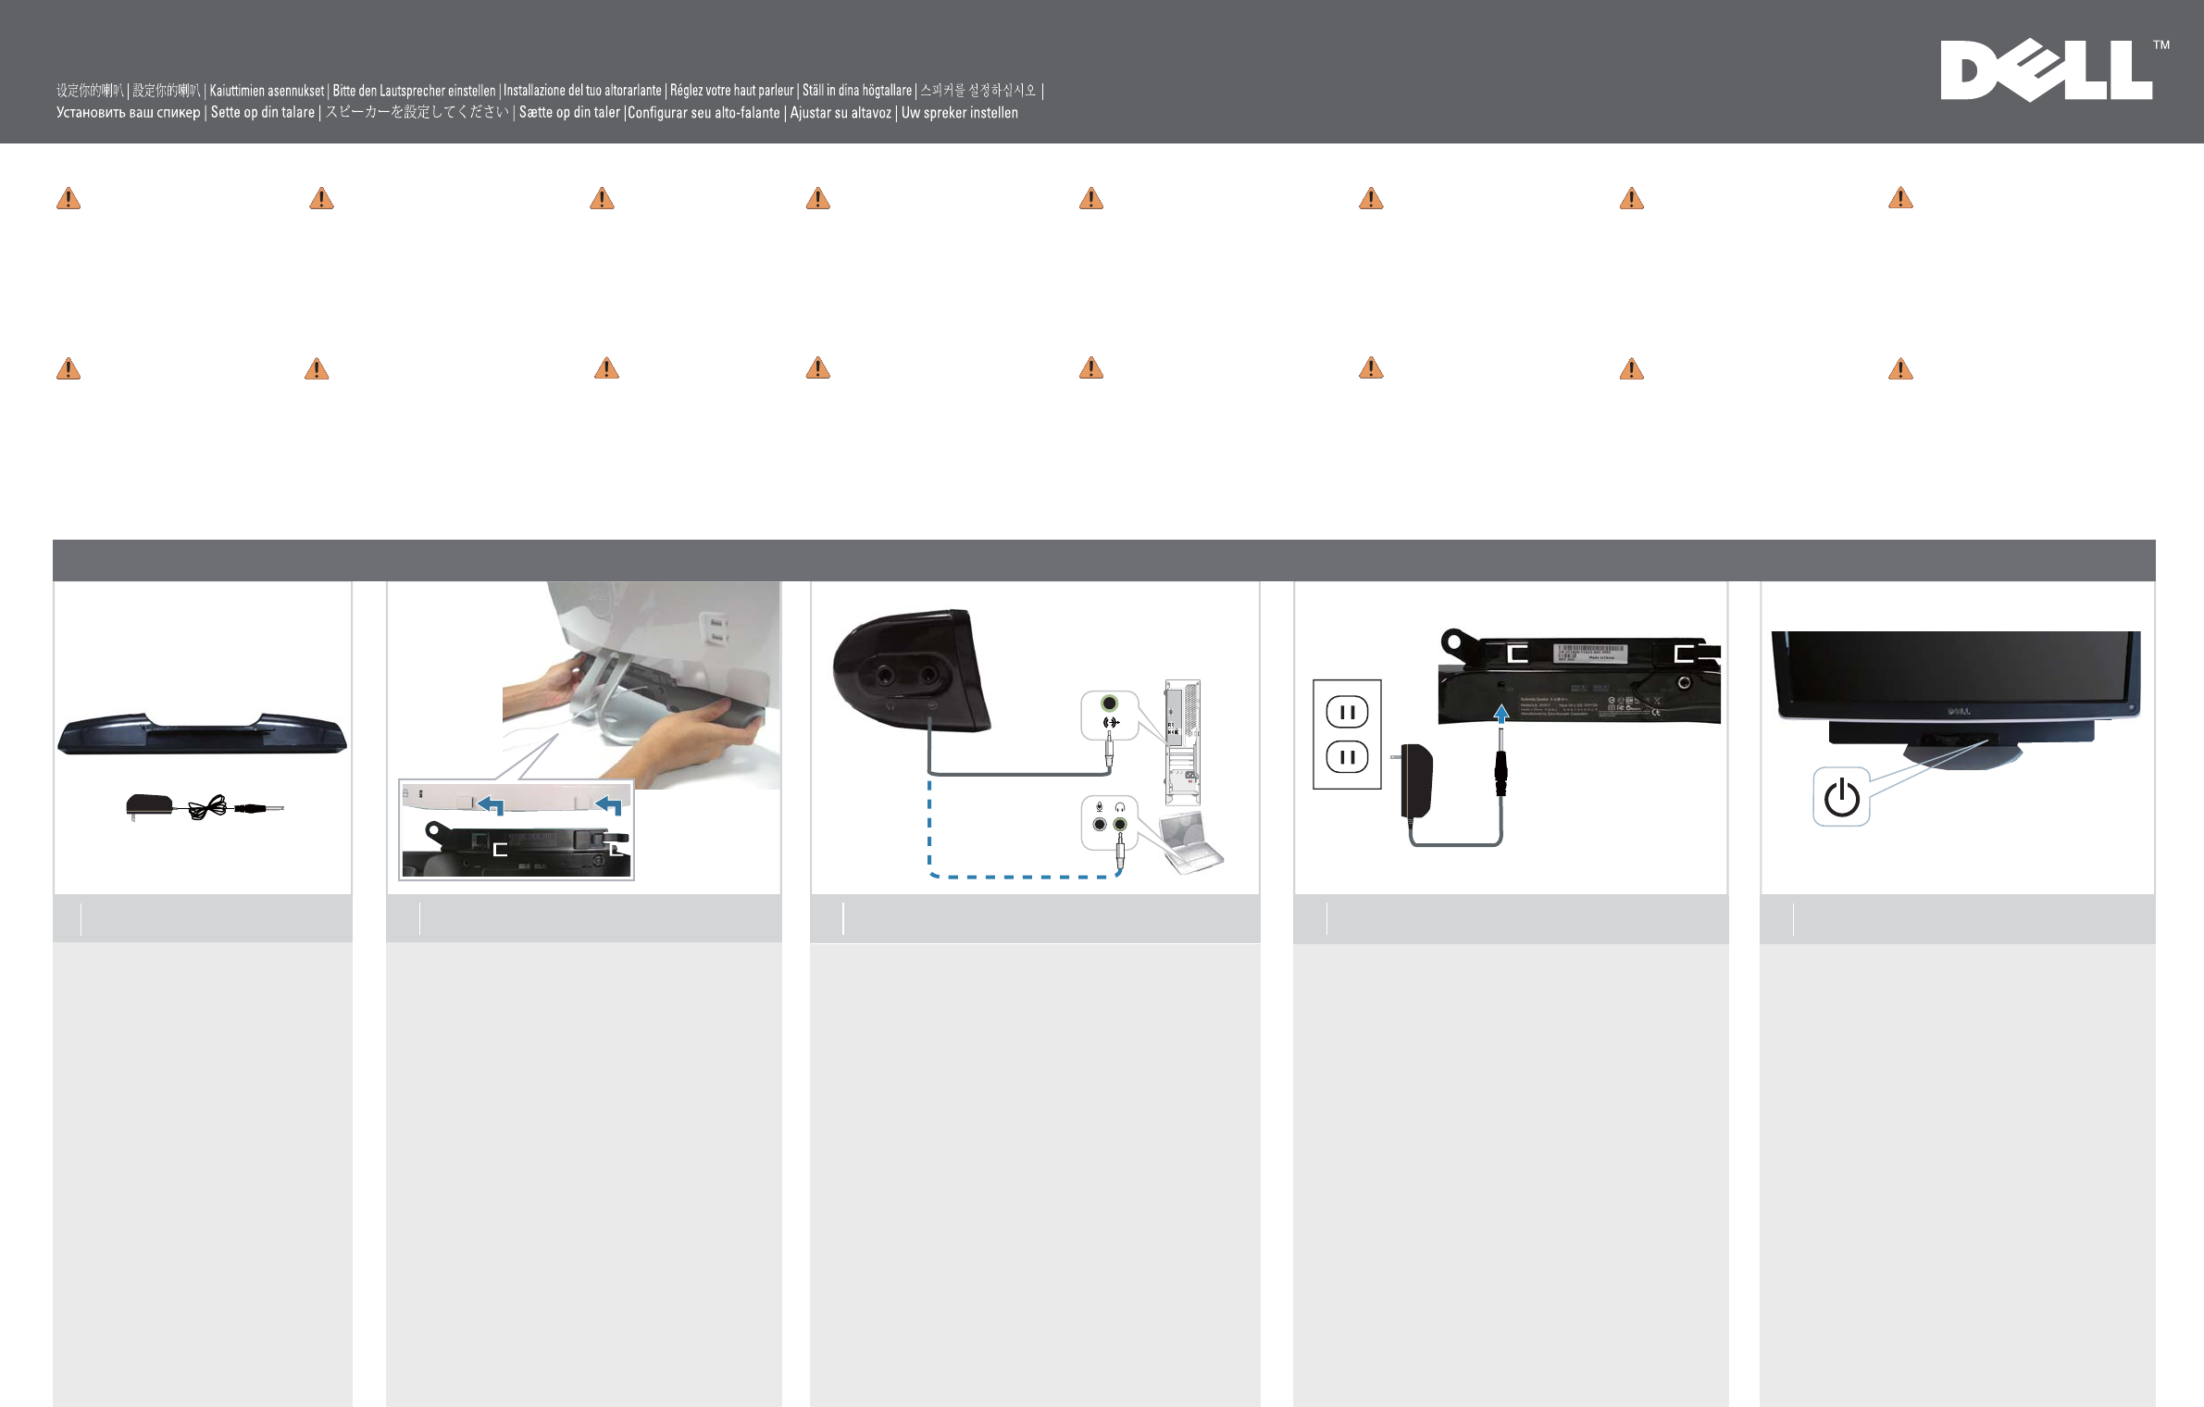This screenshot has width=2204, height=1407.
Task: Click the German text 'Bitte den Lautsprecher einstellen'
Action: click(414, 91)
